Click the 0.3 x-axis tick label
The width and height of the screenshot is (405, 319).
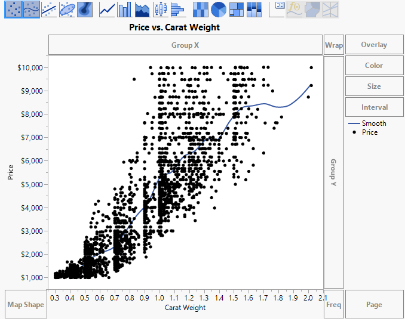(x=54, y=298)
